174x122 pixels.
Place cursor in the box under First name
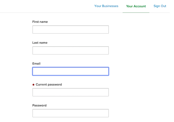[x=71, y=30]
